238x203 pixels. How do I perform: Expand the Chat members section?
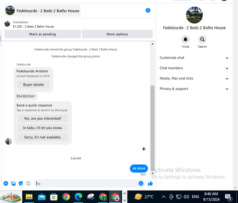click(x=194, y=68)
